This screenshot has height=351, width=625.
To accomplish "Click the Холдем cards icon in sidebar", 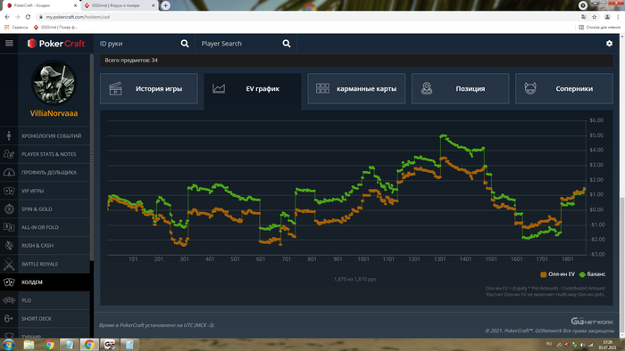I will 9,282.
